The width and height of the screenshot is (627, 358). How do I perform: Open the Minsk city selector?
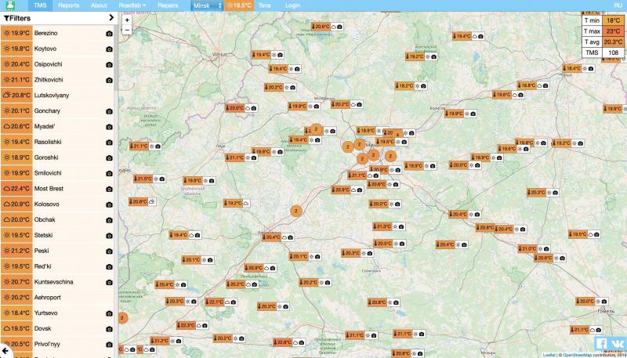[208, 5]
